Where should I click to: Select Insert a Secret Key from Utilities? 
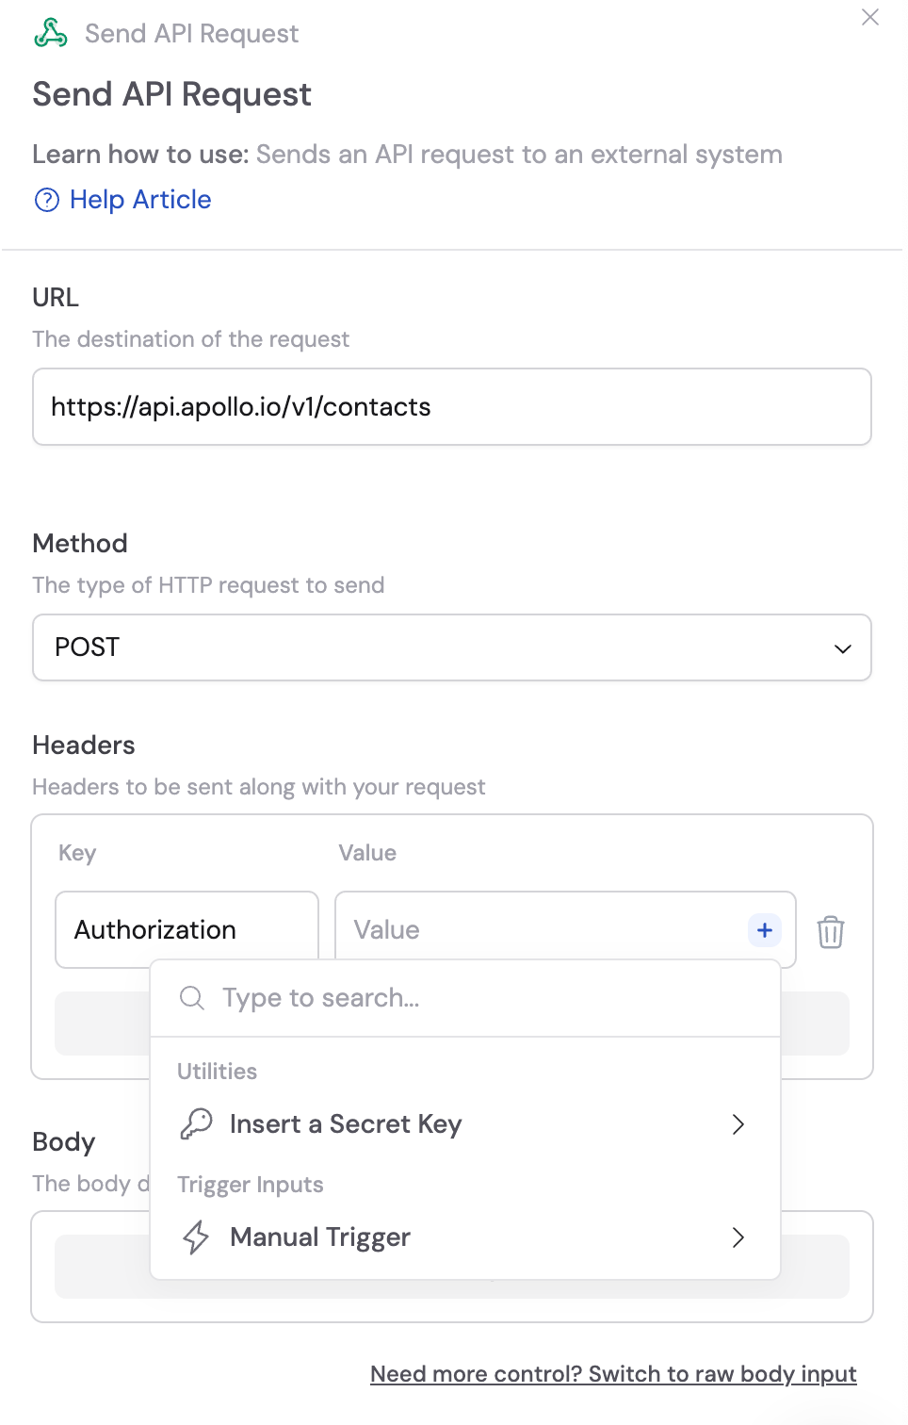click(x=346, y=1123)
